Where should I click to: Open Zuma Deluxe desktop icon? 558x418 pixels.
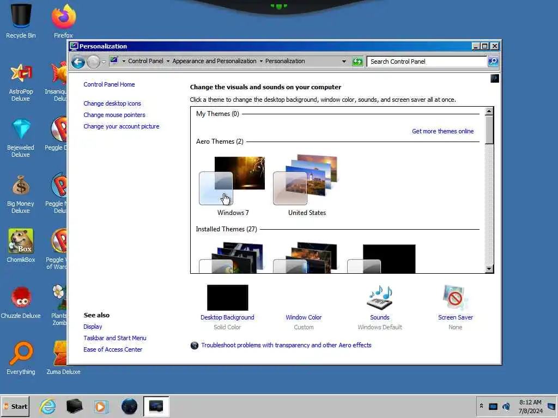pos(63,358)
